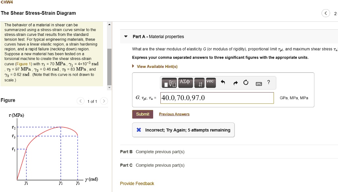Collapse Part A - Material properties
Image resolution: width=338 pixels, height=192 pixels.
coord(126,37)
